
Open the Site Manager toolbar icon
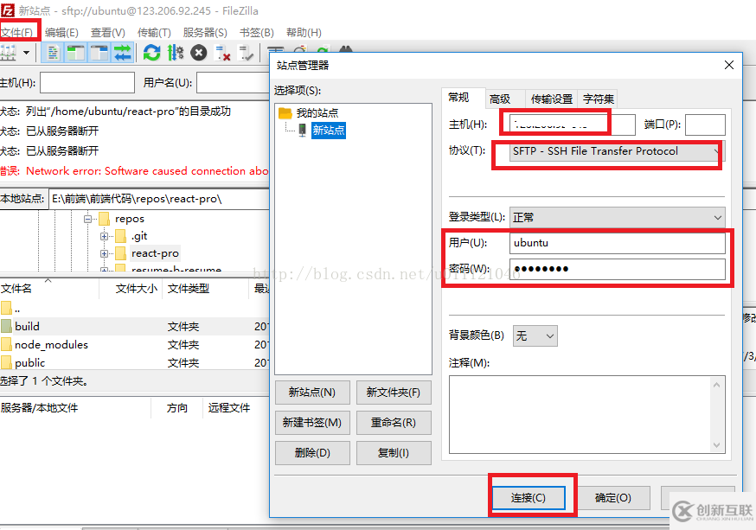point(8,53)
